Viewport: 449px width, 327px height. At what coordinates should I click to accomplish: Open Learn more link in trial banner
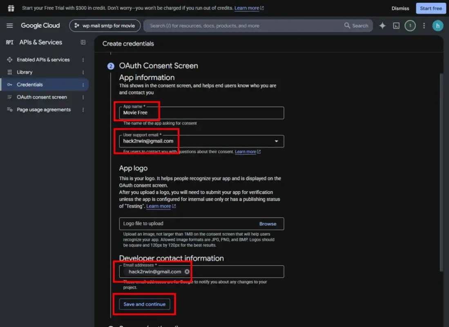click(249, 8)
